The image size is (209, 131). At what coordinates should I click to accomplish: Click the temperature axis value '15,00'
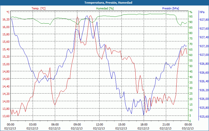[x=6, y=64]
